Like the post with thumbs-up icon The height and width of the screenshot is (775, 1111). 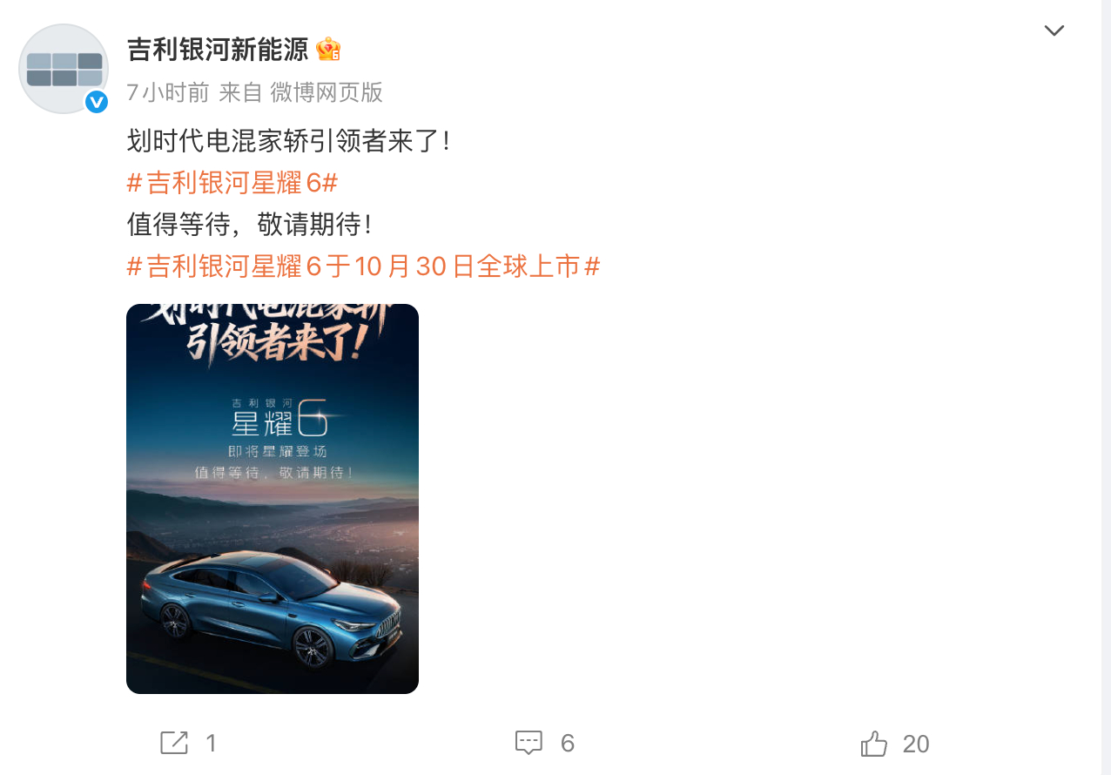pos(874,744)
